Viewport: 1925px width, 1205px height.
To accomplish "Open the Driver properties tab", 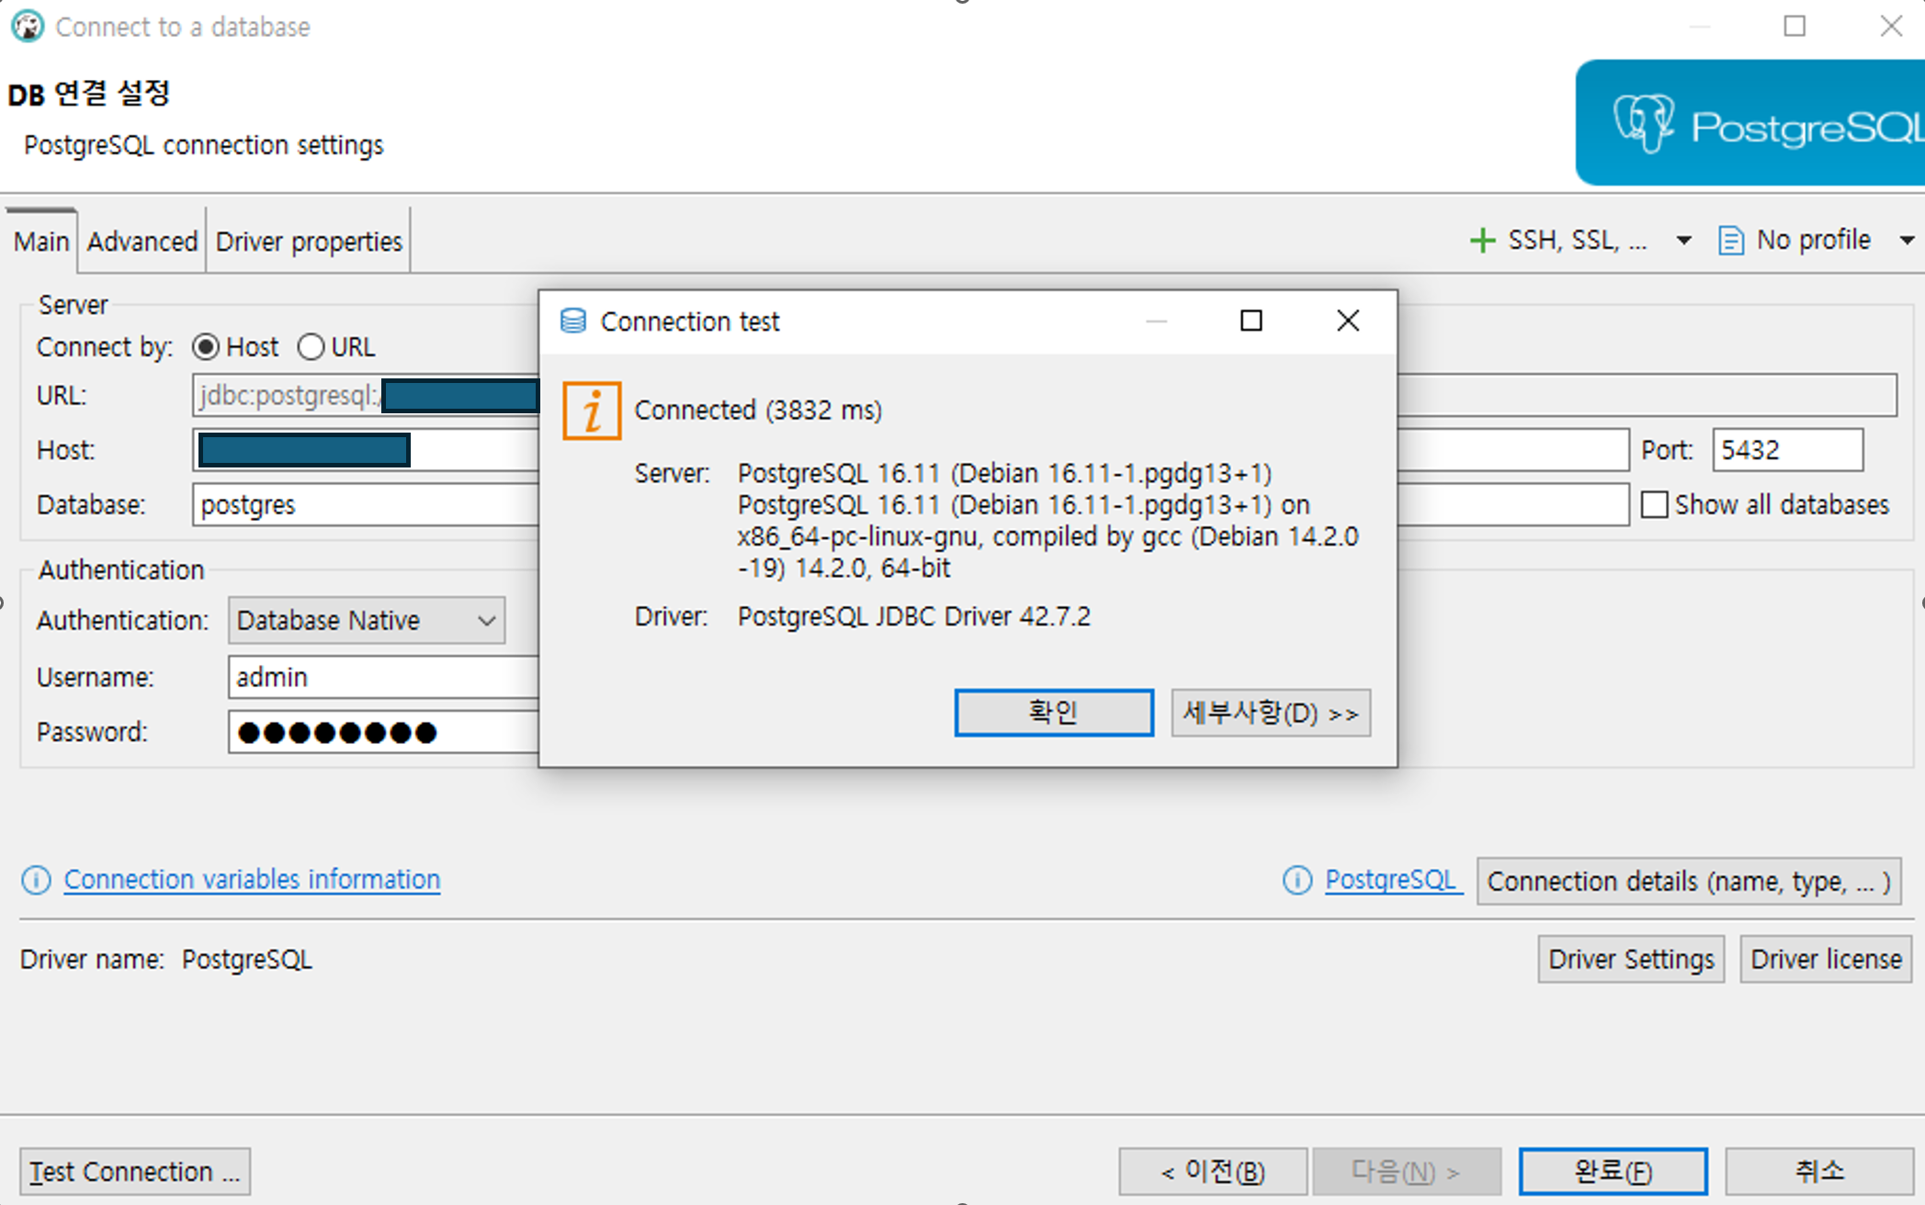I will (309, 242).
